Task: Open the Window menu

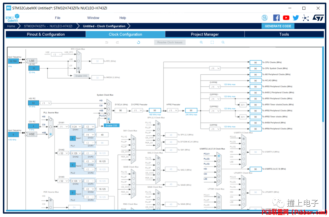Action: (93, 18)
